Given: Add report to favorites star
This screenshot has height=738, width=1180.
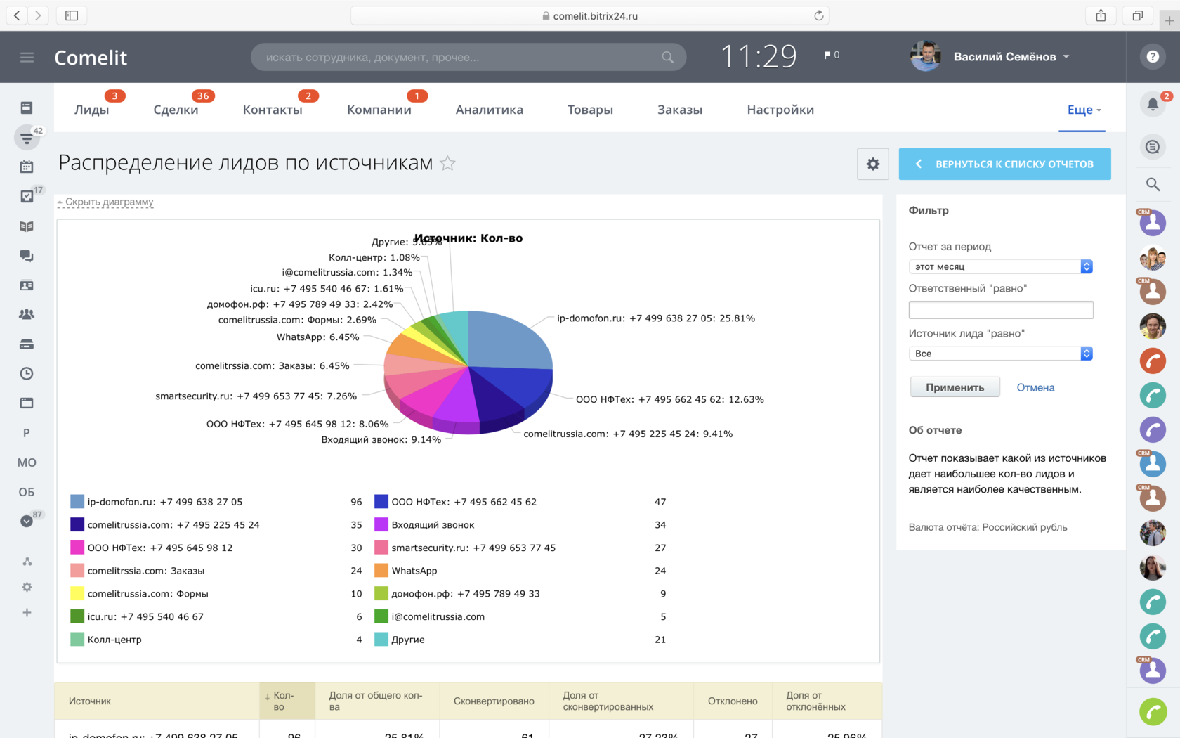Looking at the screenshot, I should [447, 164].
